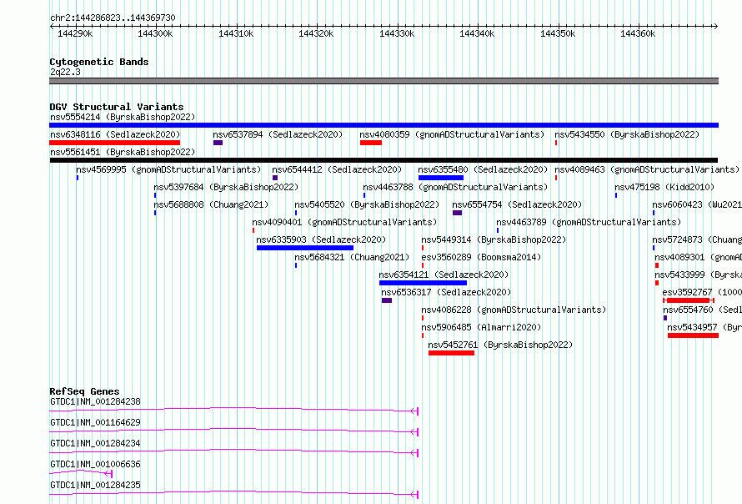
Task: Click nsv4463789 variant label
Action: click(589, 222)
